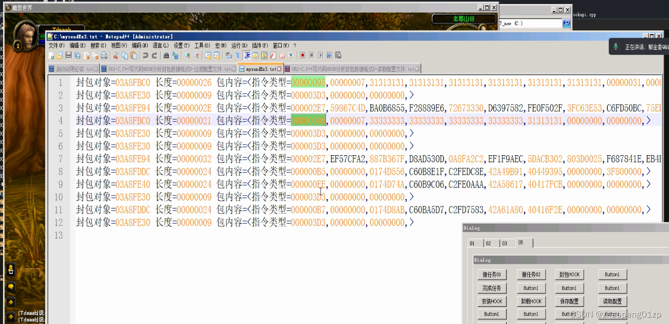Open the 设置(T) menu
The width and height of the screenshot is (669, 324).
tap(181, 45)
